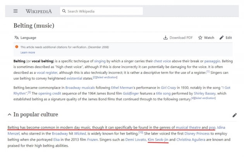The image size is (244, 157).
Task: Click the Watch label text
Action: (209, 38)
